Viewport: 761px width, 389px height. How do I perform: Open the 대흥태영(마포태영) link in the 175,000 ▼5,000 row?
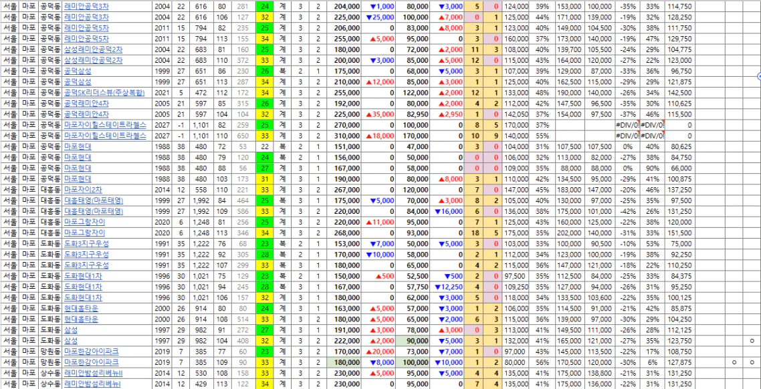93,199
